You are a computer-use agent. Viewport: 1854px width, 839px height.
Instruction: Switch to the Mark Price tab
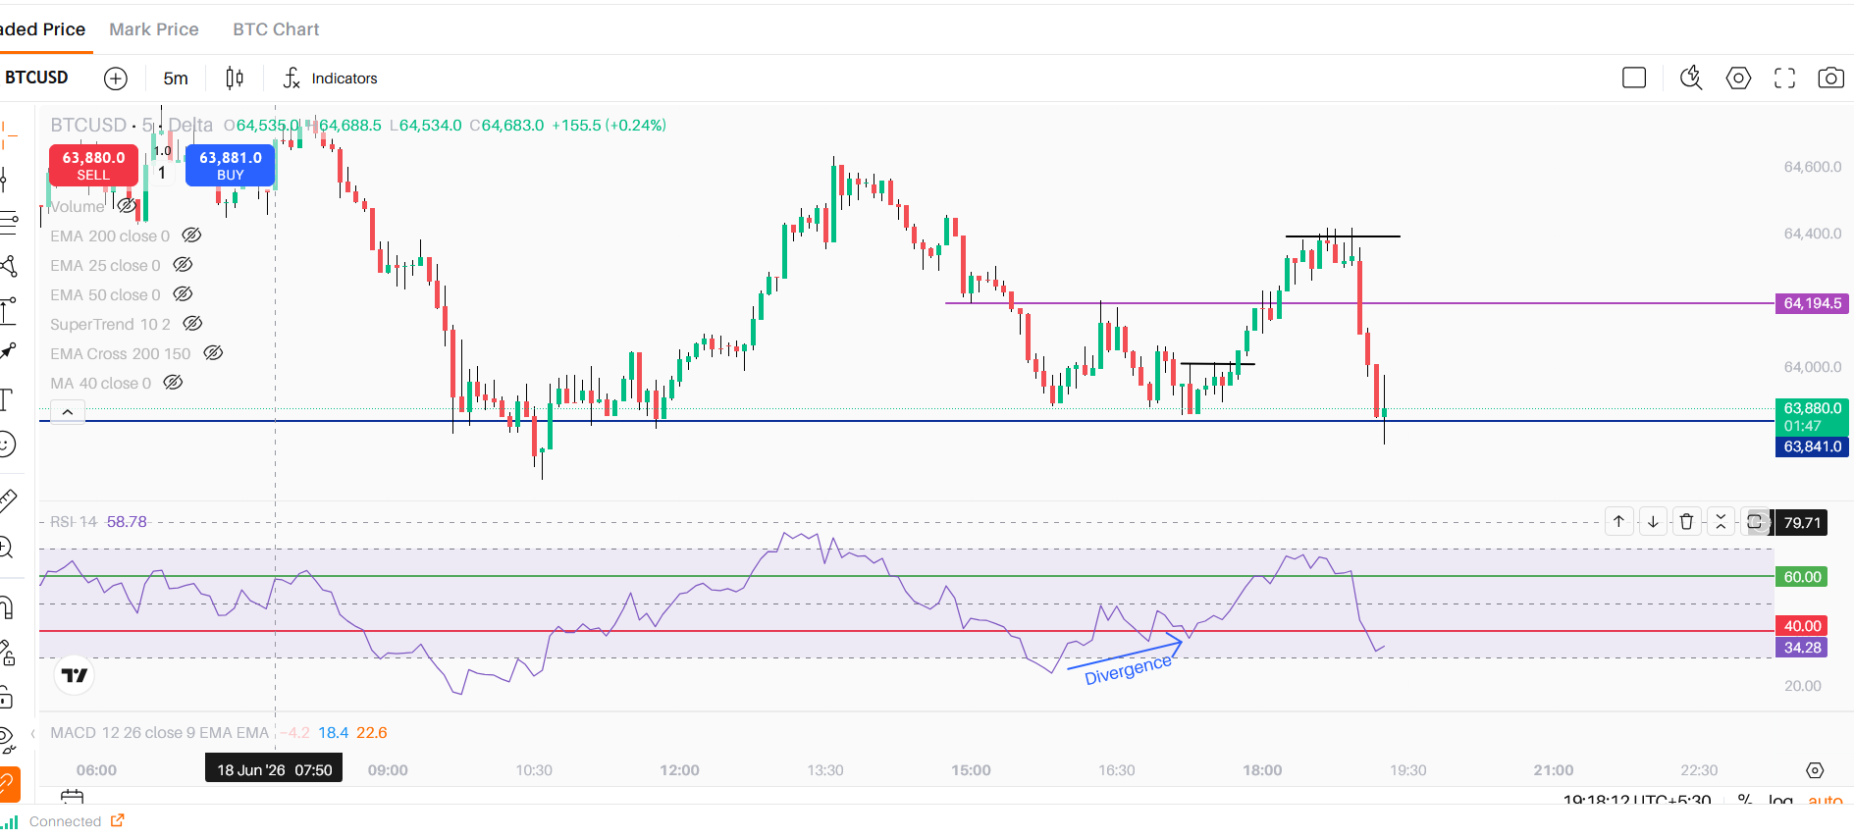[x=154, y=29]
